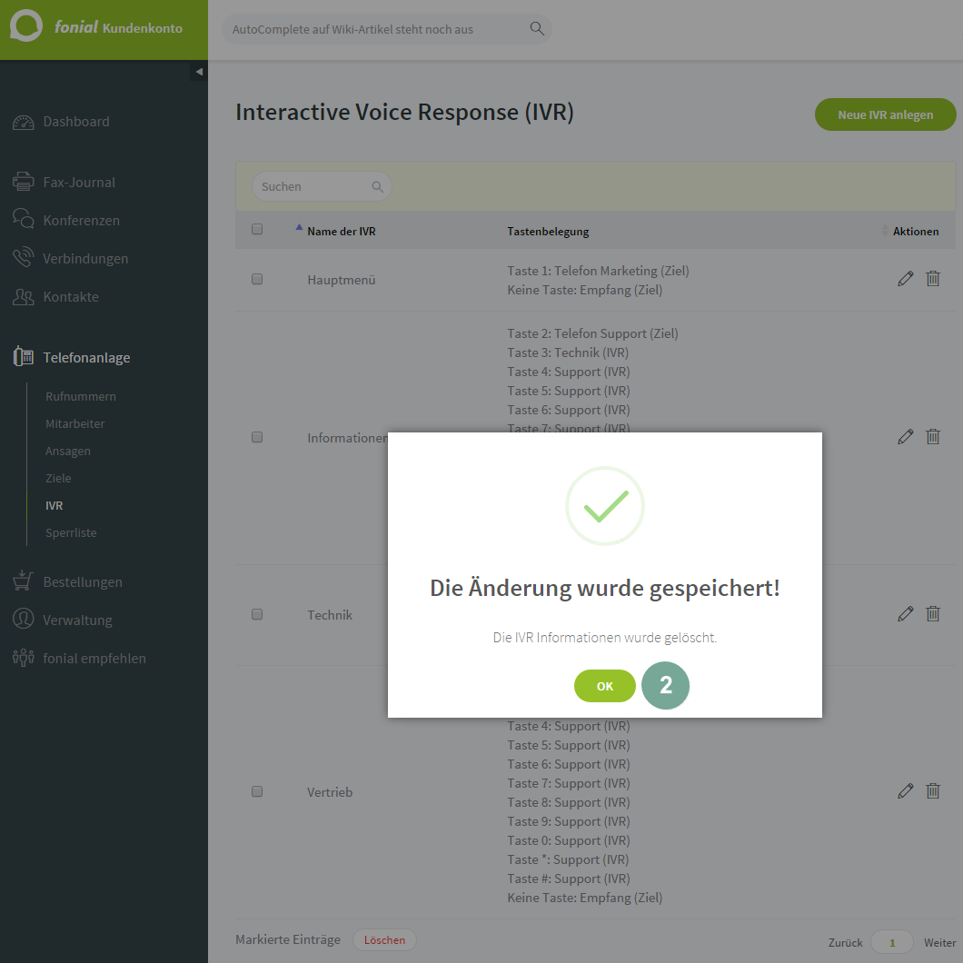Edit the Vertrieb IVR with the pencil
Image resolution: width=963 pixels, height=963 pixels.
[x=905, y=790]
